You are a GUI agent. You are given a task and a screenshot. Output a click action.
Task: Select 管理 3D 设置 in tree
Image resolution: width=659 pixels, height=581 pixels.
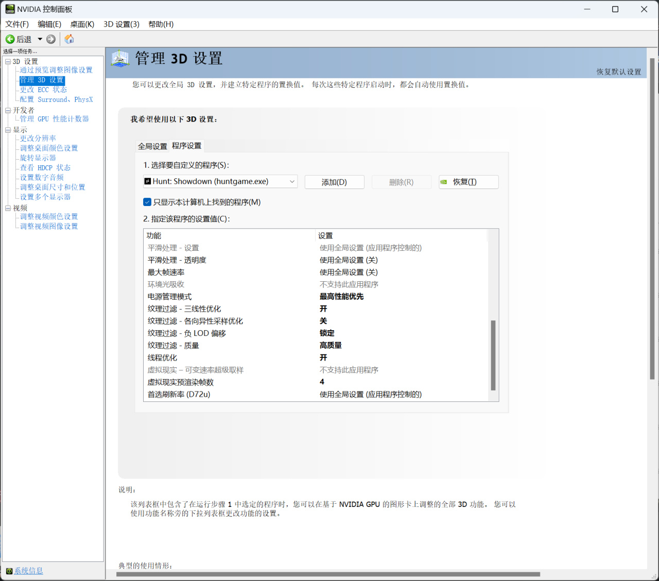[42, 80]
